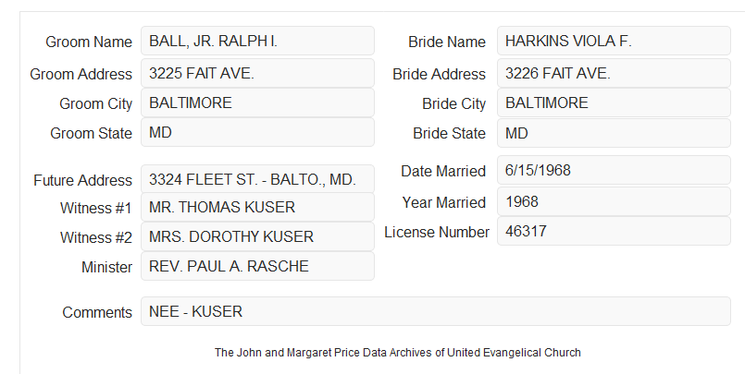This screenshot has width=745, height=374.
Task: Select the Bride City BALTIMORE field
Action: [x=614, y=103]
